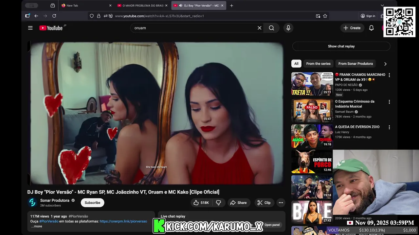Open more options for O Esquema Criminoso video
This screenshot has width=419, height=235.
click(389, 102)
